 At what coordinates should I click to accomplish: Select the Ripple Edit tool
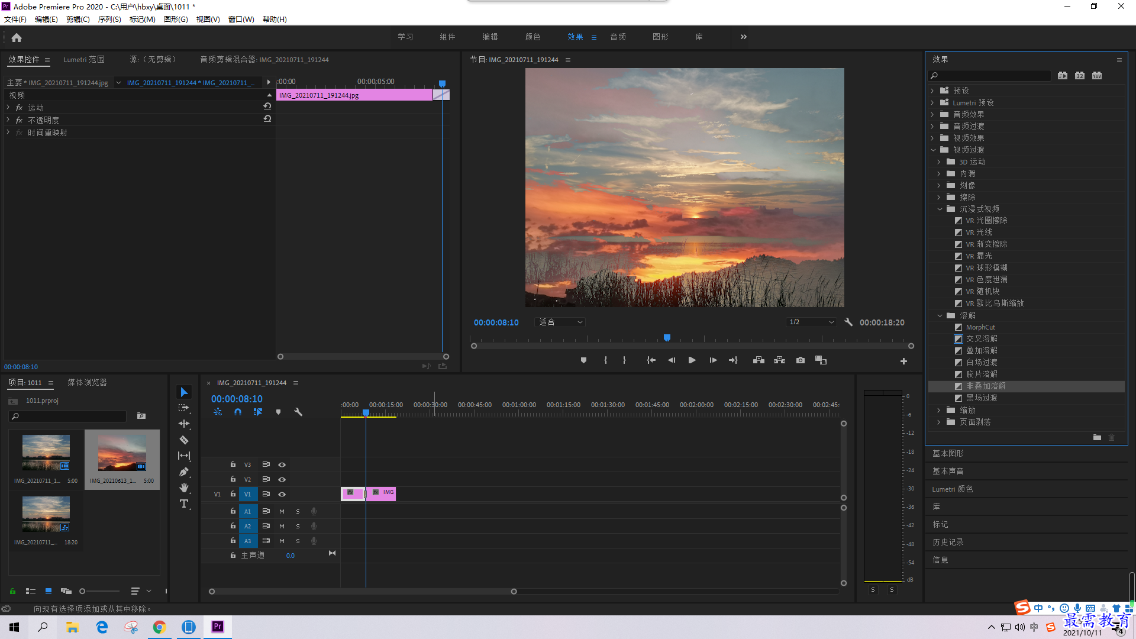(x=184, y=424)
